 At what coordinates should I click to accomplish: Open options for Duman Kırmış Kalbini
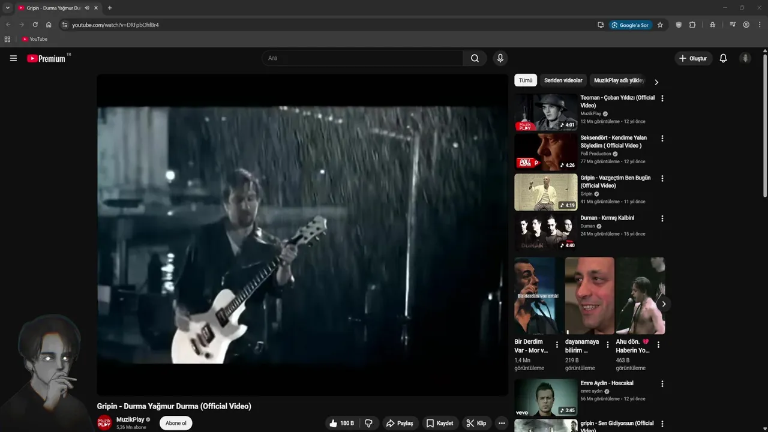662,219
